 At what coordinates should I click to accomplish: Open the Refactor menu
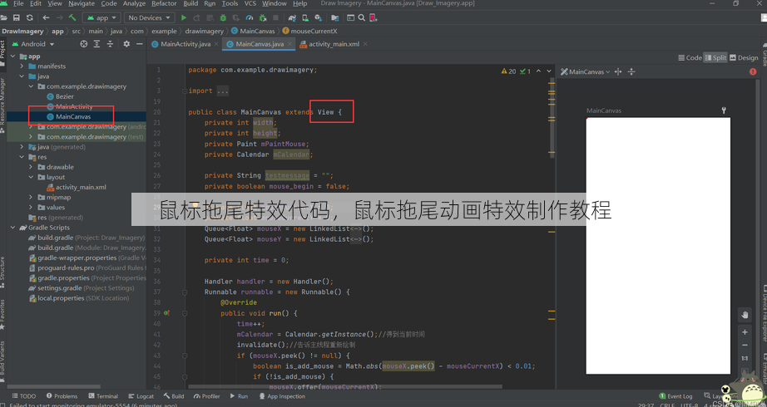click(x=164, y=3)
